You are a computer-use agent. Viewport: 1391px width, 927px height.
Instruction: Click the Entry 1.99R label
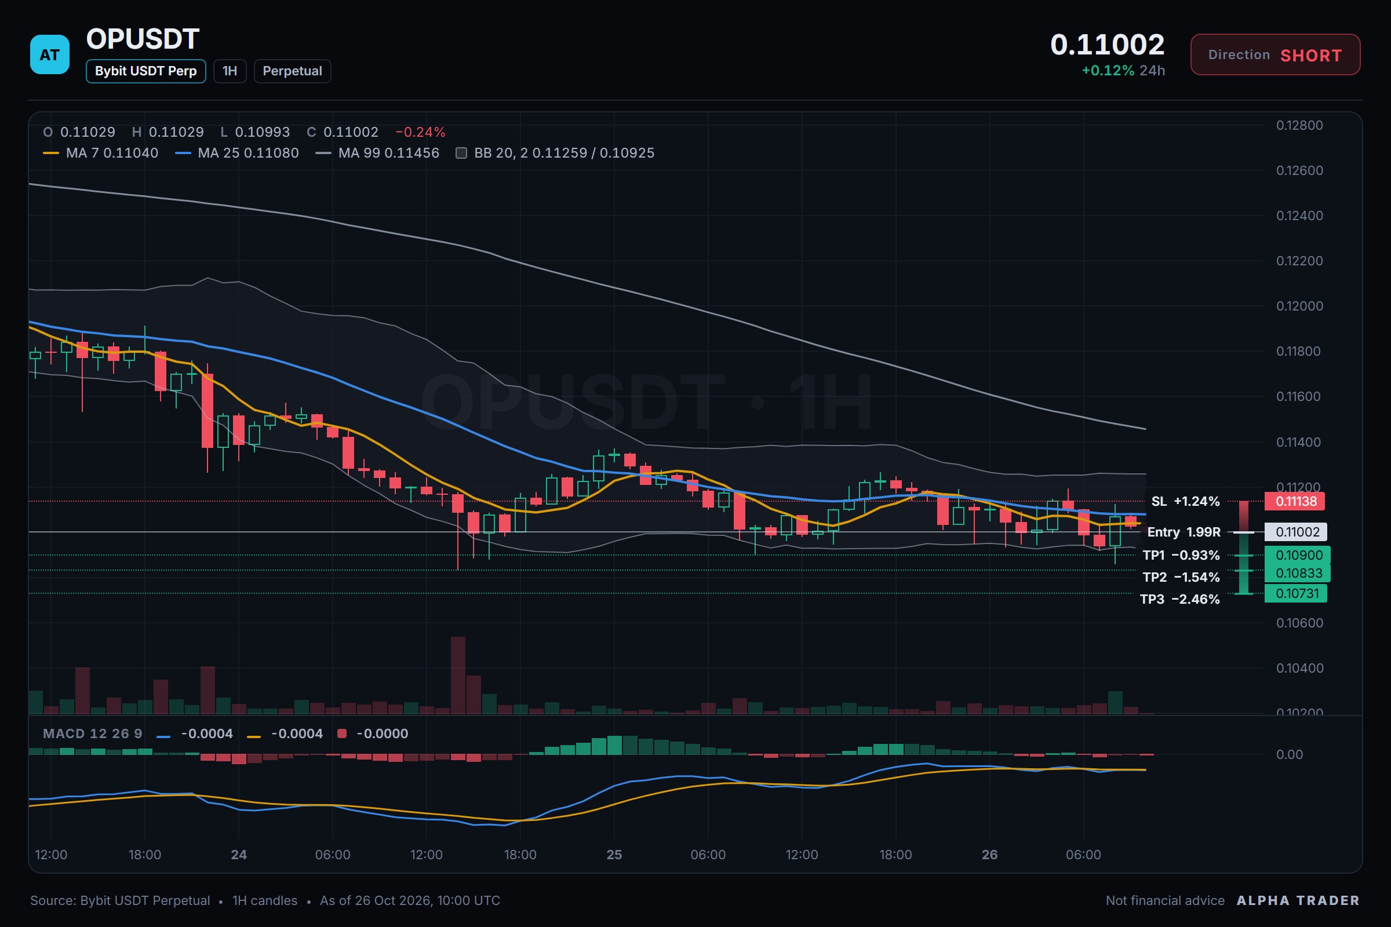(x=1184, y=532)
